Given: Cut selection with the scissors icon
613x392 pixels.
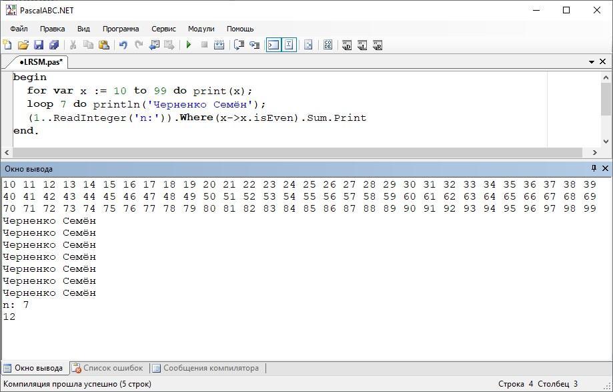Looking at the screenshot, I should coord(73,45).
